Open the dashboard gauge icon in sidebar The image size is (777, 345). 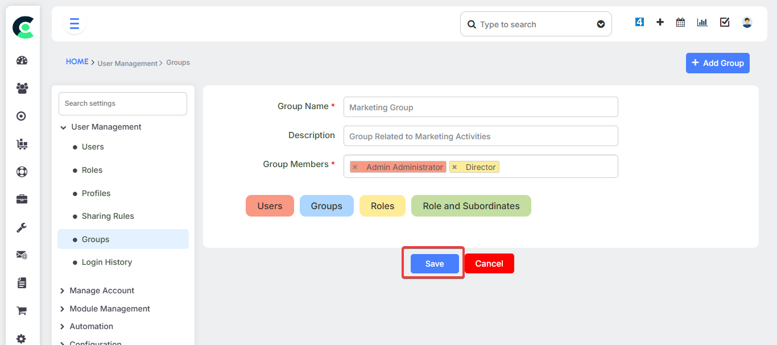(x=22, y=61)
